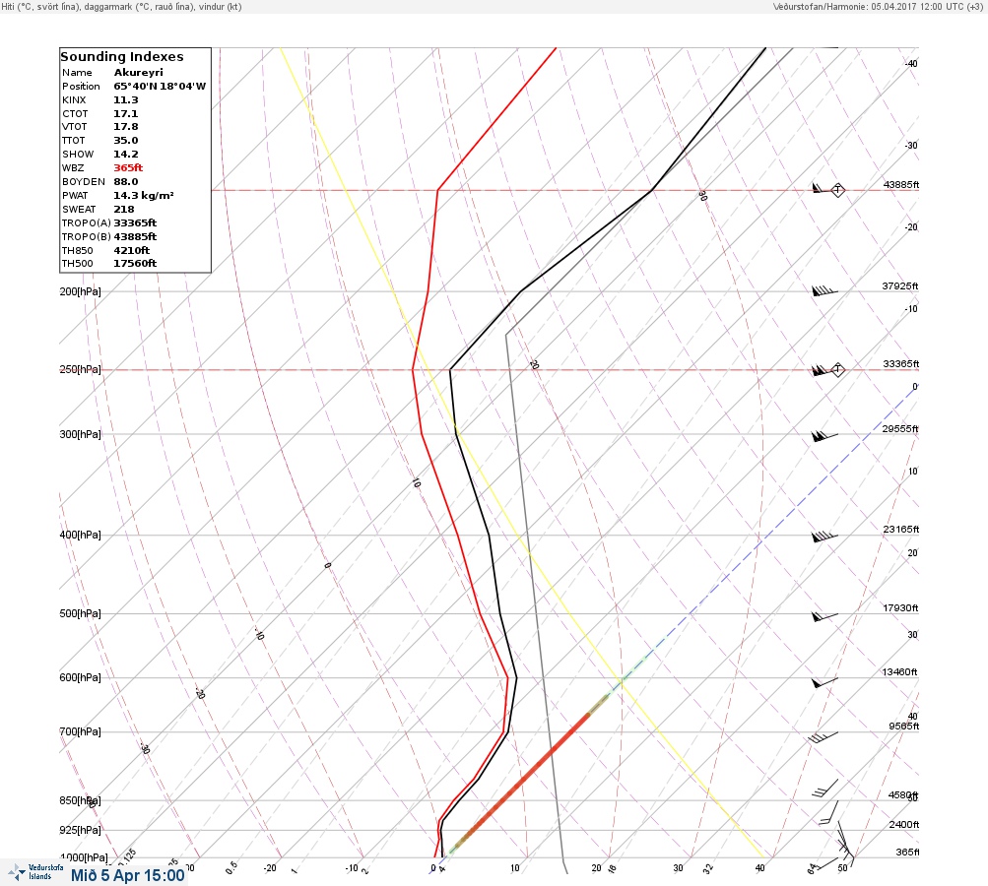The width and height of the screenshot is (988, 886).
Task: Click the 'Veðurstofan/Harmonie: 05.04.2017 12:00 UTC' header
Action: [878, 7]
